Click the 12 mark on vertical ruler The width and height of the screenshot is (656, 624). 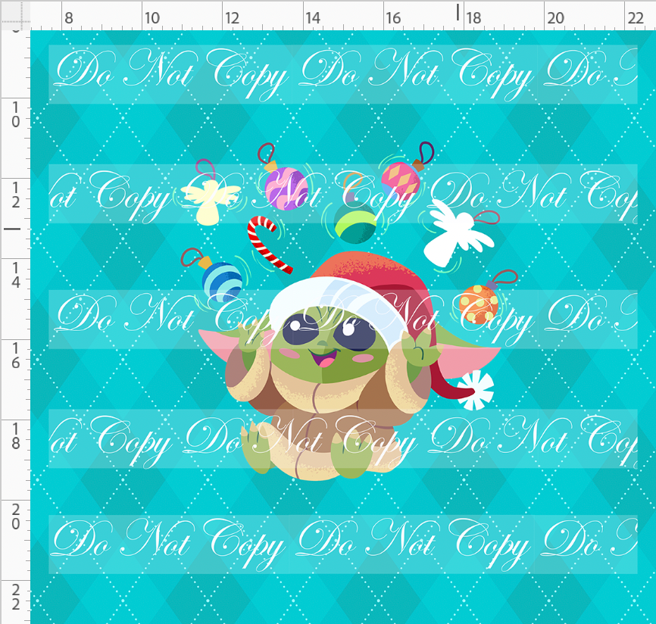pyautogui.click(x=15, y=195)
